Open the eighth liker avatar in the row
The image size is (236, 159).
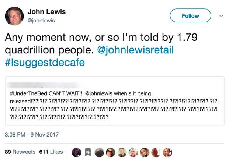(156, 152)
